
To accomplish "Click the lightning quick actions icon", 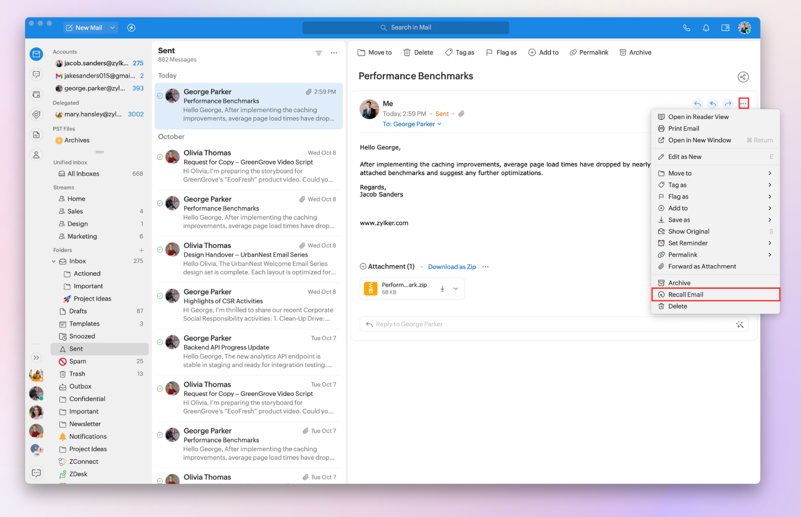I will tap(131, 28).
